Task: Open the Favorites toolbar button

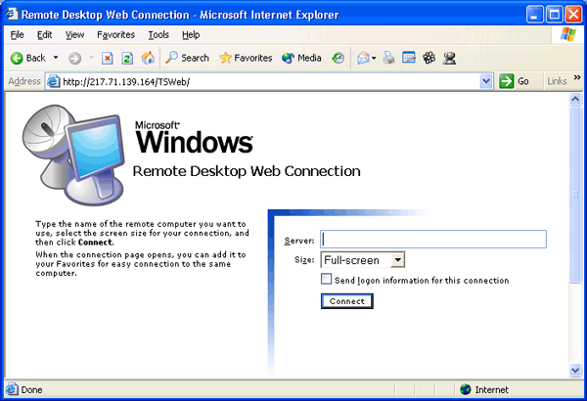Action: pyautogui.click(x=246, y=58)
